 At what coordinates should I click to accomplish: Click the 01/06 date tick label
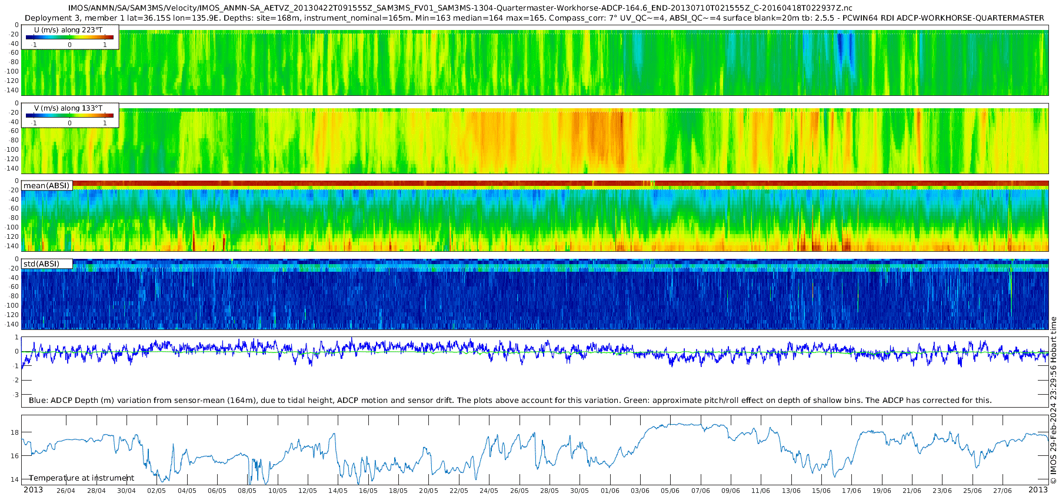click(x=610, y=491)
